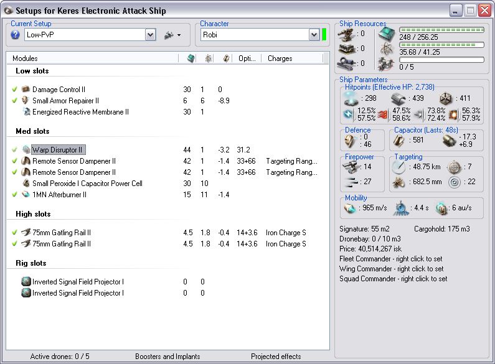Click the thermal resistance flame icon
The height and width of the screenshot is (364, 495).
coord(382,114)
